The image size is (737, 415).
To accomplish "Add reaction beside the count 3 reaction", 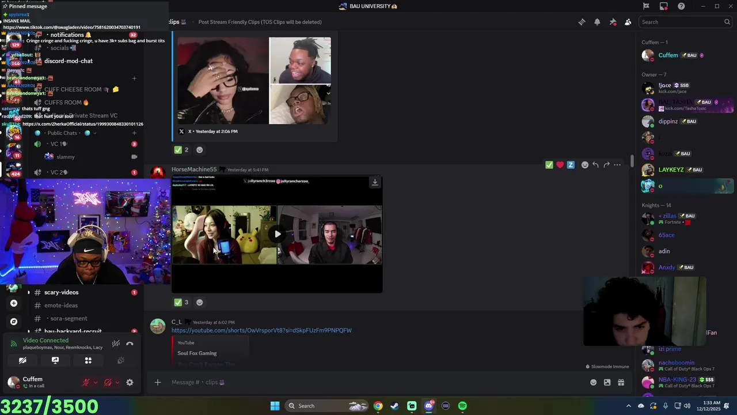I will coord(199,302).
